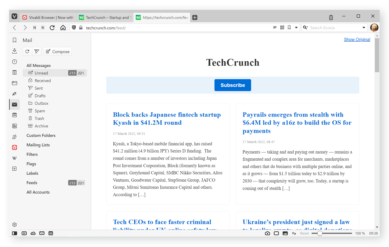Toggle the mail filter button
The image size is (389, 247).
click(x=37, y=51)
